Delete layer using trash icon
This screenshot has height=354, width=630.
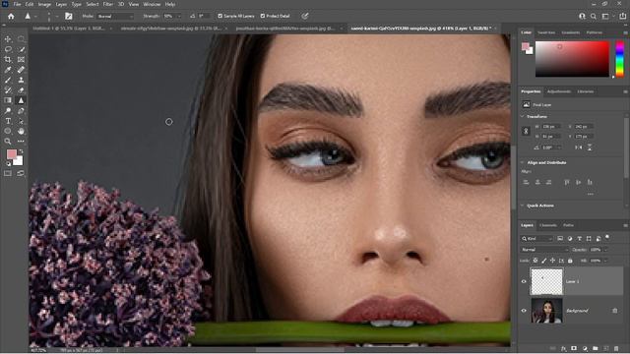[616, 348]
